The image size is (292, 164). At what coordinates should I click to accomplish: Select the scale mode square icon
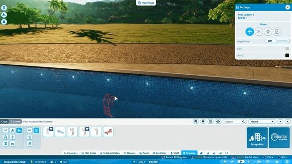(277, 31)
